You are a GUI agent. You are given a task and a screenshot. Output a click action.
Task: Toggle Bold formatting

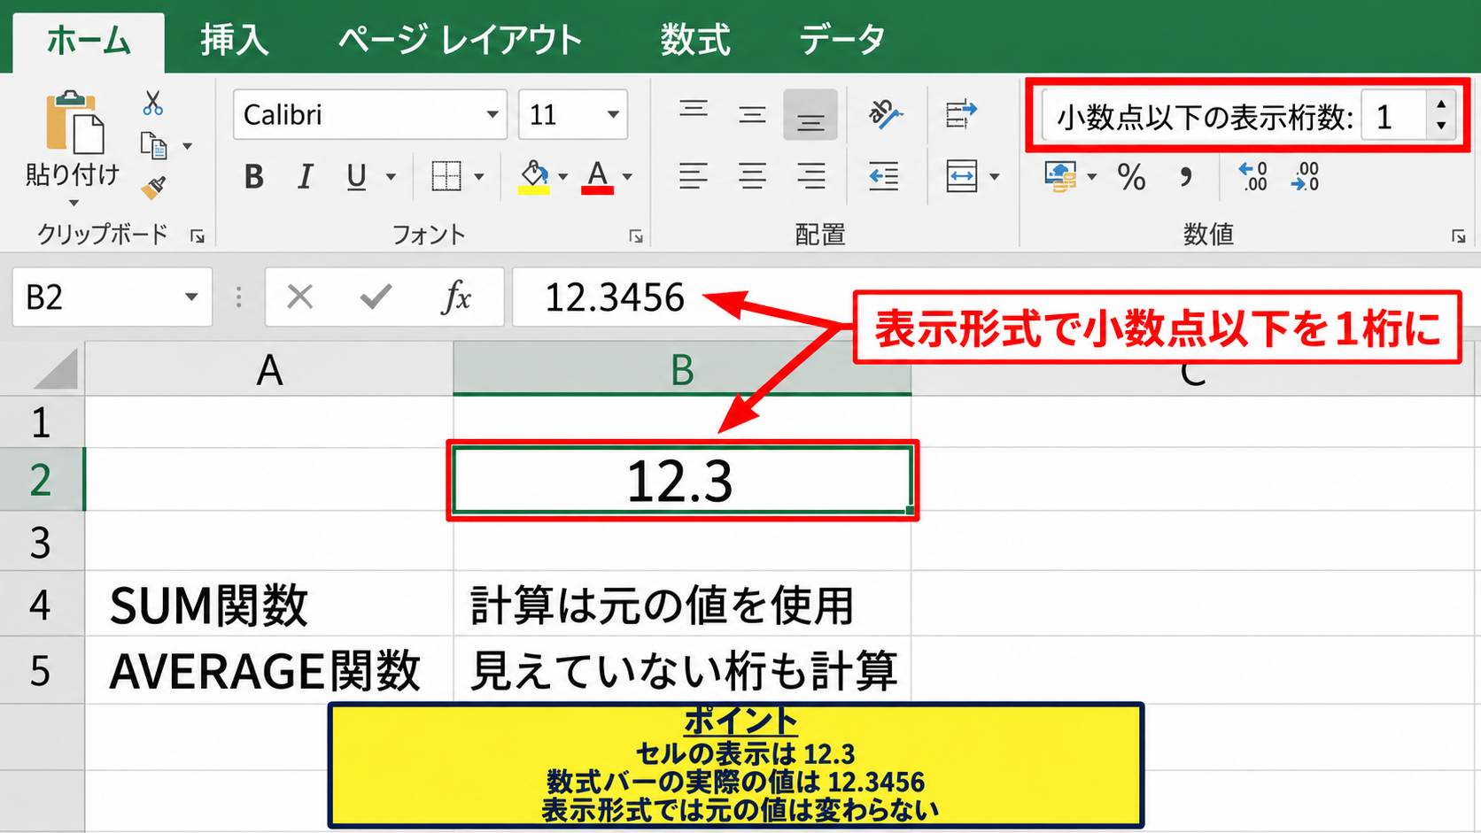(x=254, y=177)
